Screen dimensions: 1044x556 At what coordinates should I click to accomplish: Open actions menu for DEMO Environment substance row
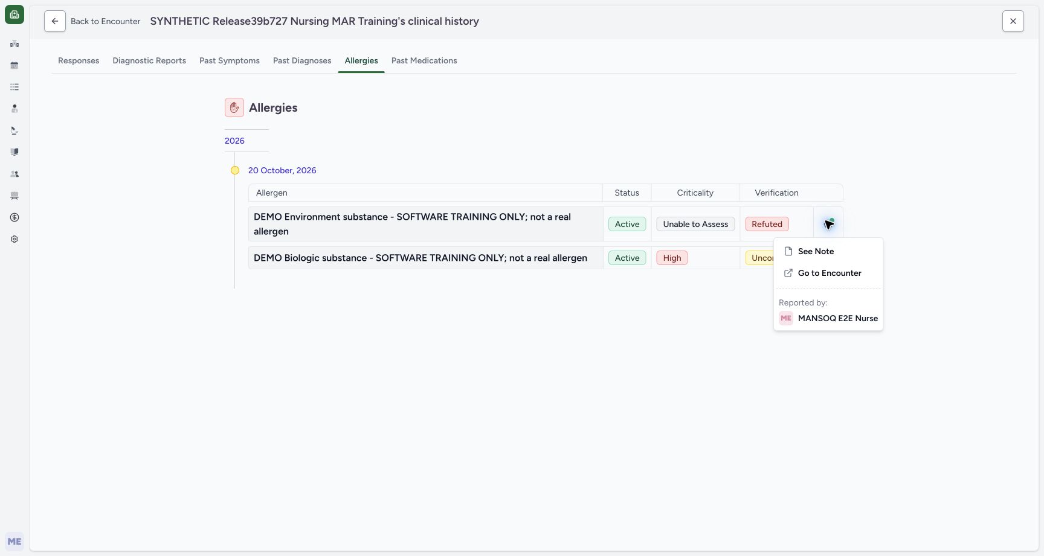point(828,224)
